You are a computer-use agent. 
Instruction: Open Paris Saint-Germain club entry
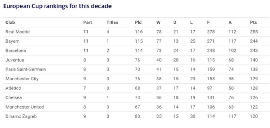pos(25,69)
